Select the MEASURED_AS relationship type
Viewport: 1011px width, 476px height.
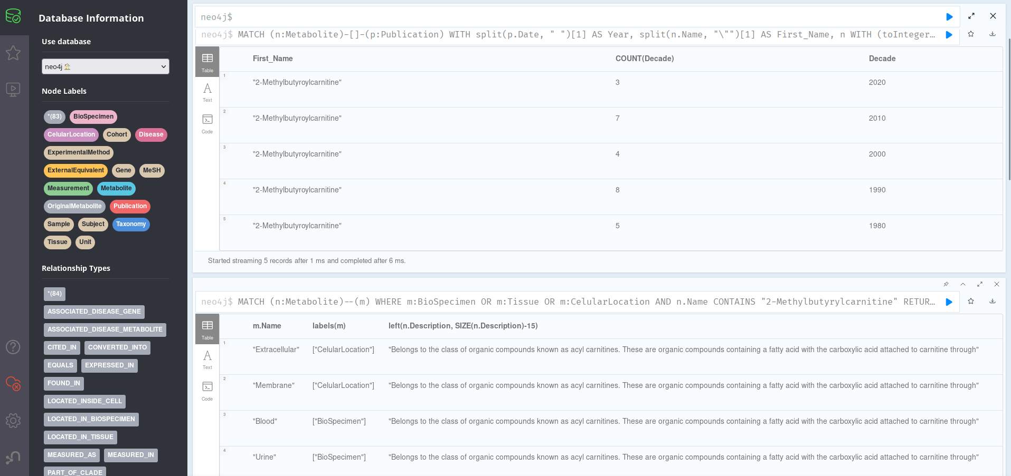tap(72, 455)
